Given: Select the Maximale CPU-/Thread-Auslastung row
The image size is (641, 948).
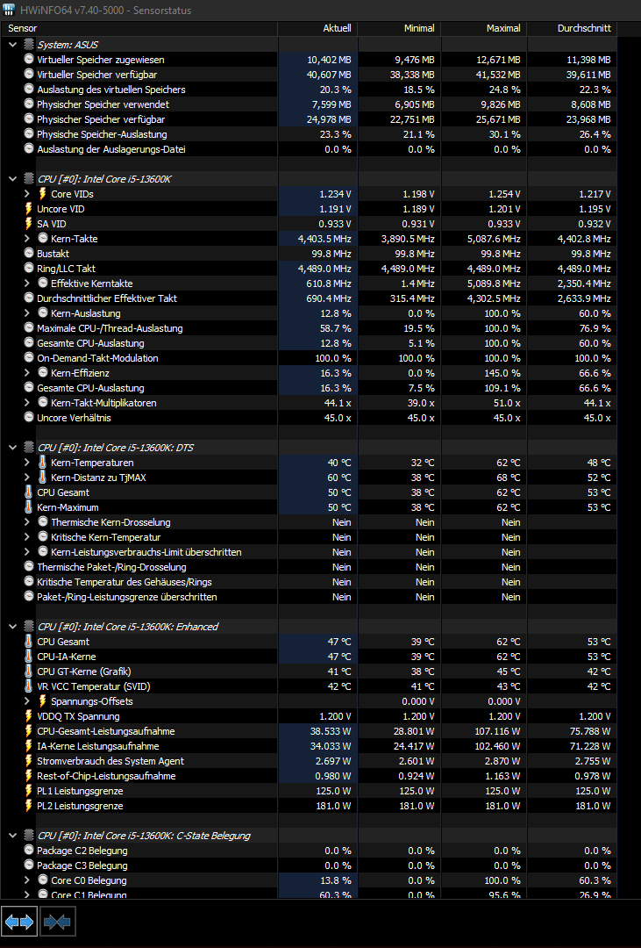Looking at the screenshot, I should click(x=309, y=327).
